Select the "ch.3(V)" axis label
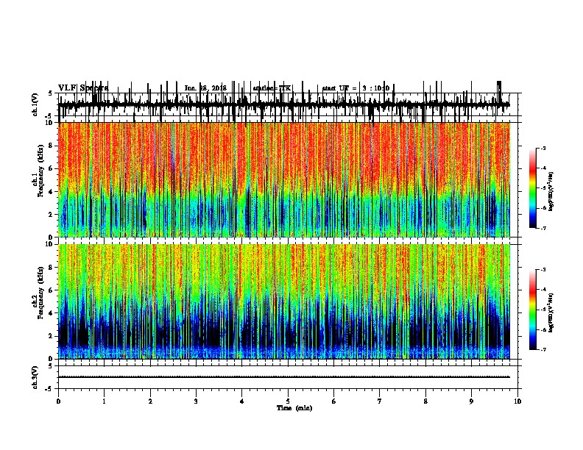The width and height of the screenshot is (583, 450). [x=35, y=378]
